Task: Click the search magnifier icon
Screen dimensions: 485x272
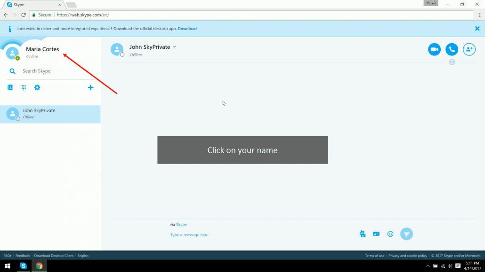Action: tap(12, 71)
